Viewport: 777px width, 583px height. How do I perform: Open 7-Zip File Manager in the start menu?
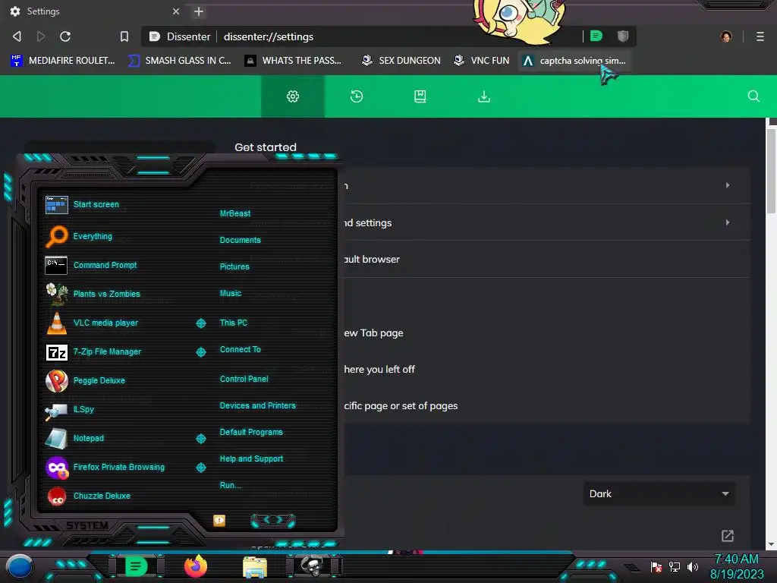[x=107, y=351]
